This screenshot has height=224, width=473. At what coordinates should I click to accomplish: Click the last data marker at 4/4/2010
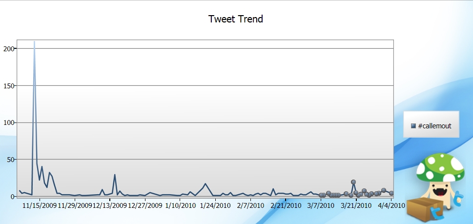[391, 193]
